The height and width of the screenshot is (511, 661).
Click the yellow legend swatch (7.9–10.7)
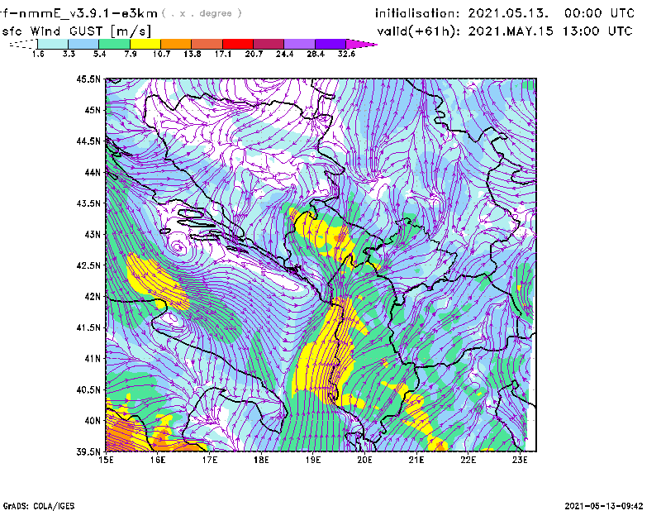(x=145, y=44)
